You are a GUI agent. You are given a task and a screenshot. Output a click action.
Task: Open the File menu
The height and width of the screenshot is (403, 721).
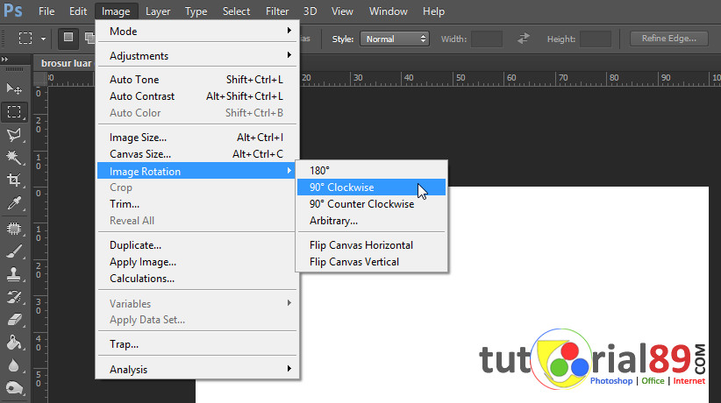tap(46, 11)
